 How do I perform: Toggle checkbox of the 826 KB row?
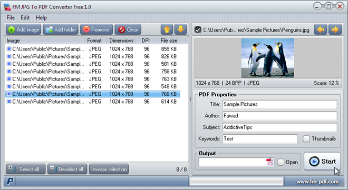pyautogui.click(x=9, y=56)
